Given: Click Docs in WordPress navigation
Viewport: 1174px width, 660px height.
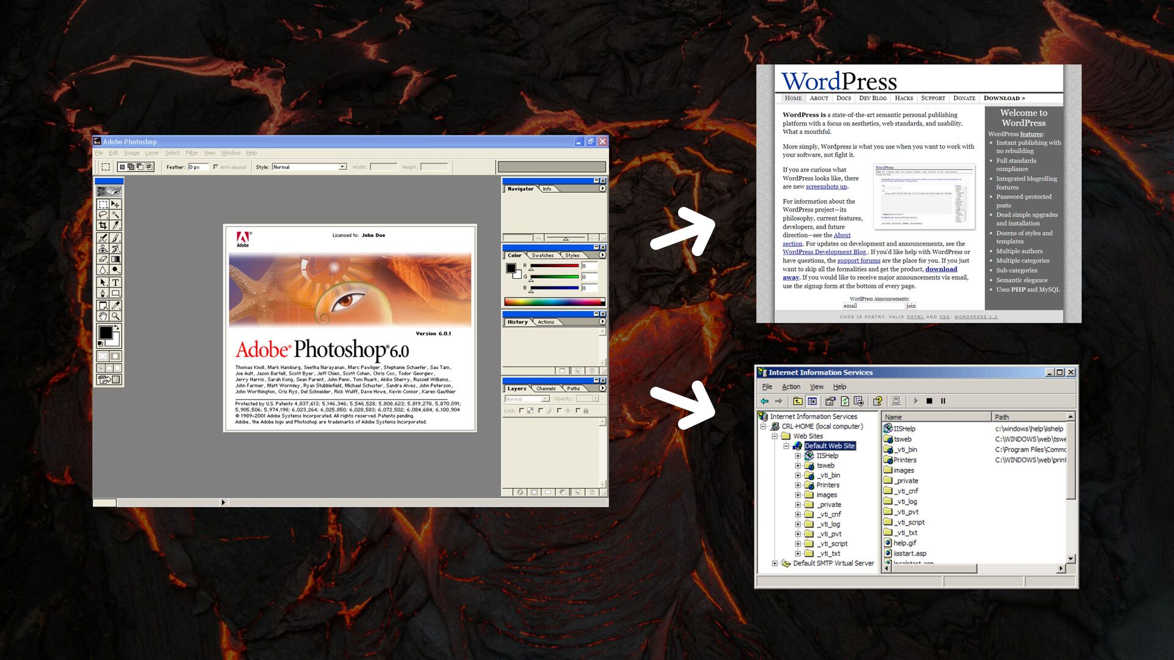Looking at the screenshot, I should pyautogui.click(x=844, y=98).
